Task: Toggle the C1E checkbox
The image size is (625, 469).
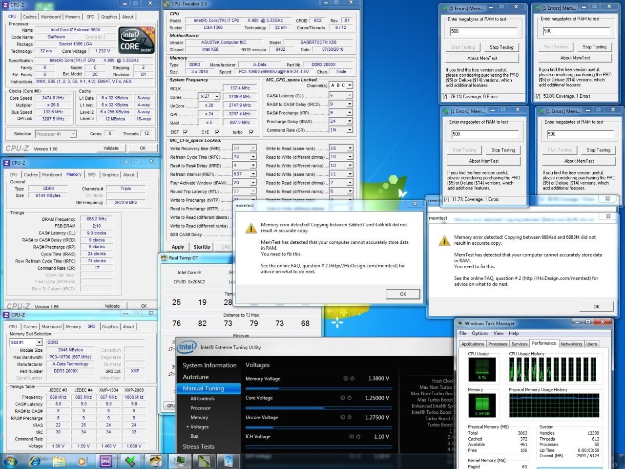Action: pos(217,132)
